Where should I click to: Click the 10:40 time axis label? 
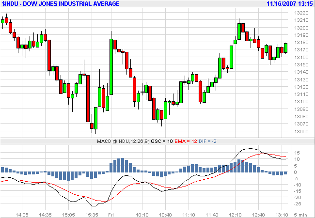165,215
